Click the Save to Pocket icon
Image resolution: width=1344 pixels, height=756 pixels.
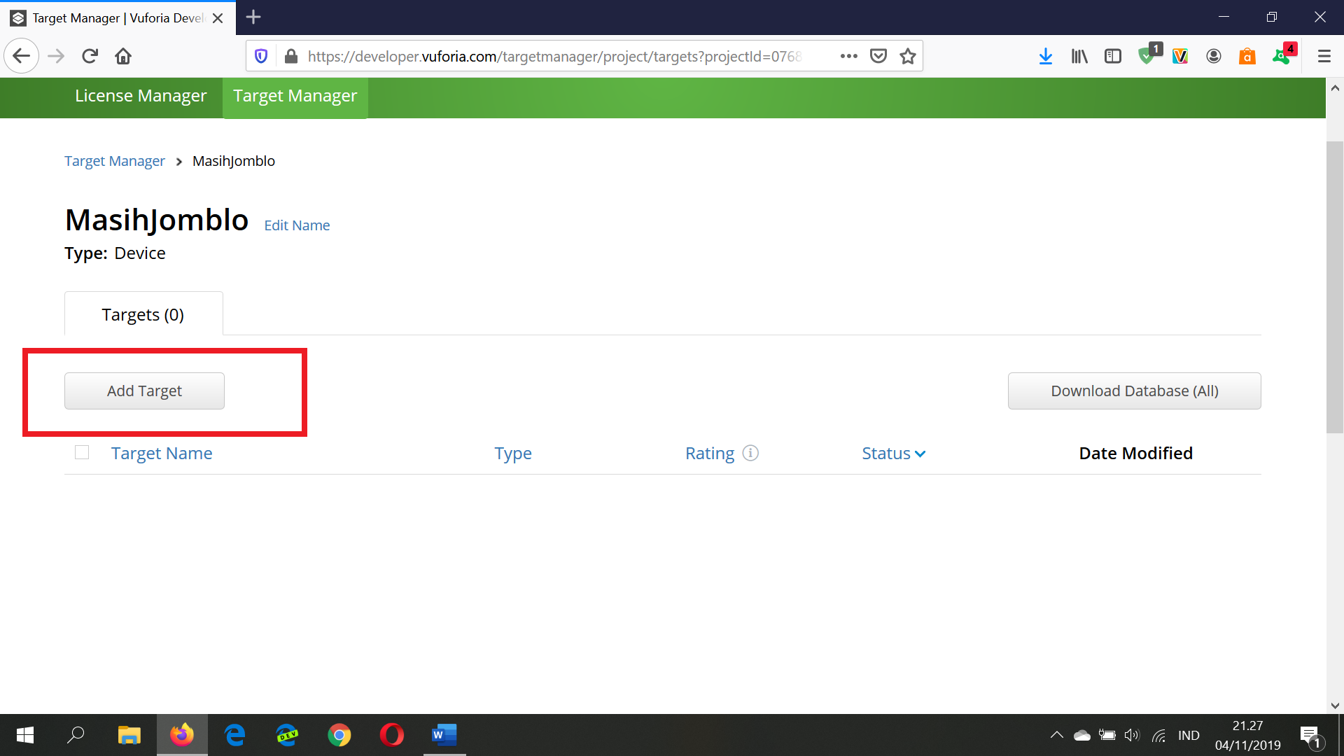click(x=878, y=56)
